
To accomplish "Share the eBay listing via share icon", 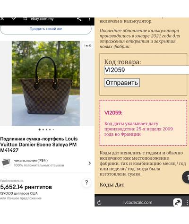I will pyautogui.click(x=79, y=19).
